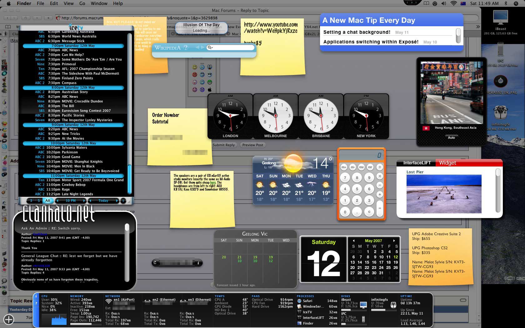Image resolution: width=525 pixels, height=328 pixels.
Task: Go back in the Wikipedia widget
Action: point(197,47)
